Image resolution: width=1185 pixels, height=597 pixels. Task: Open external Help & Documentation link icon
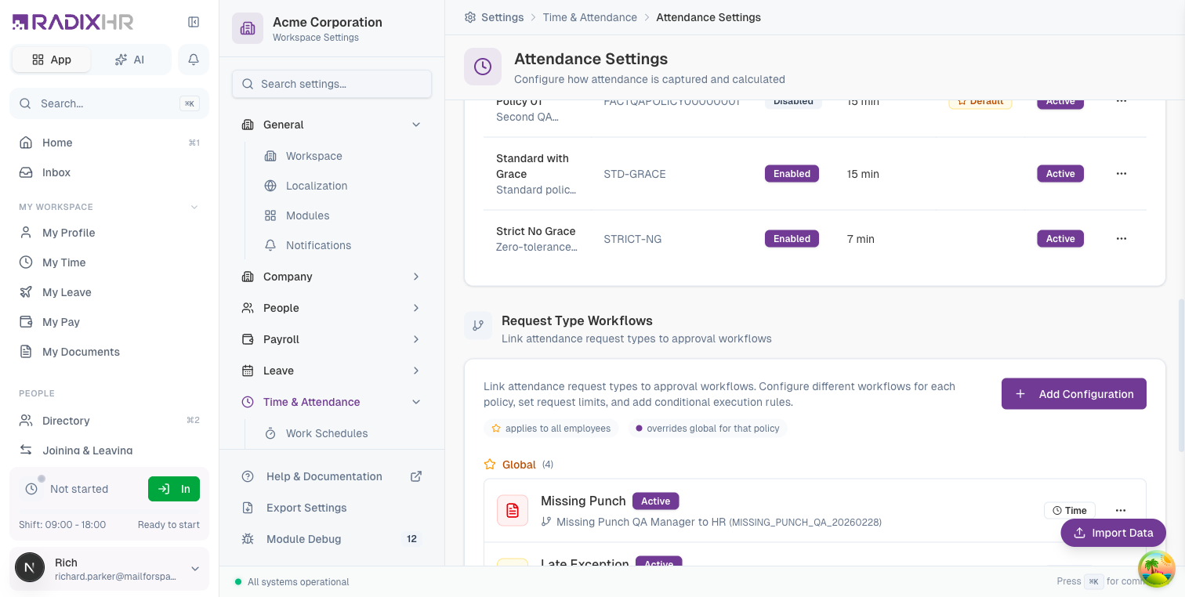(416, 476)
